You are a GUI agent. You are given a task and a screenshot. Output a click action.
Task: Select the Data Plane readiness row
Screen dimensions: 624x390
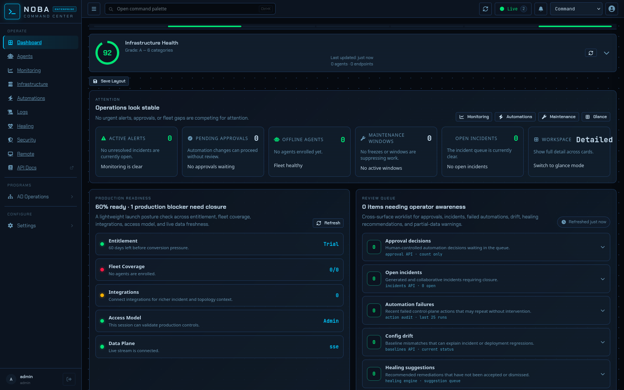coord(220,347)
